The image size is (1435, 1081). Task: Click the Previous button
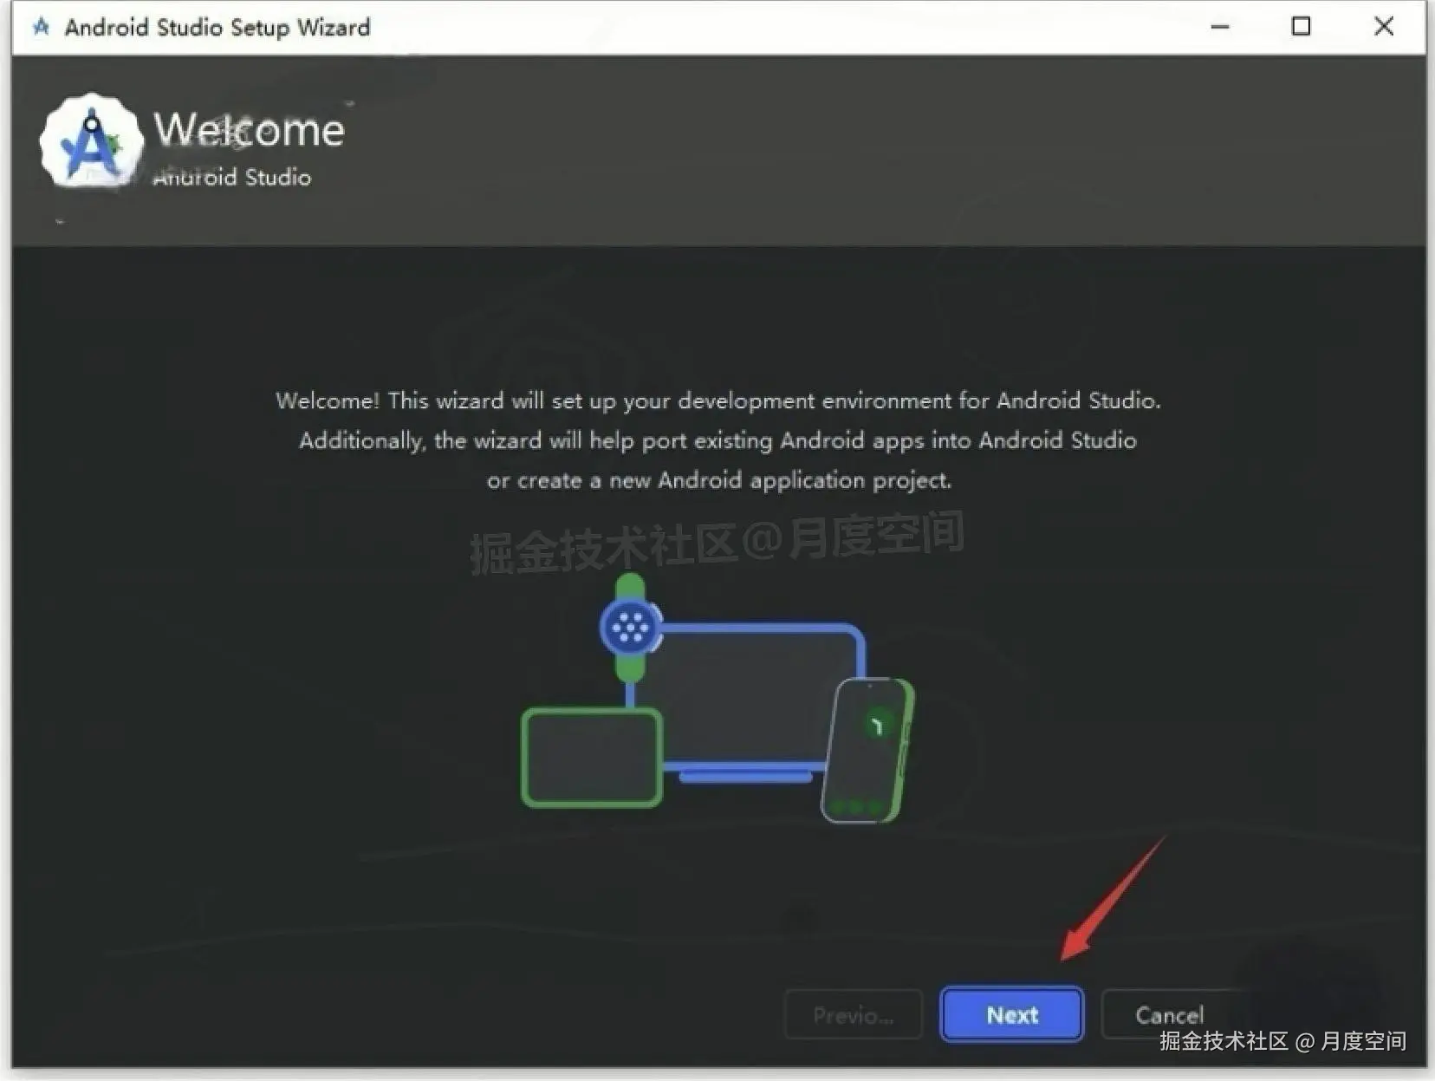pos(853,1014)
